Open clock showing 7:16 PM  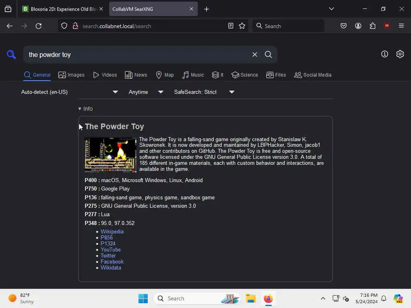[366, 298]
